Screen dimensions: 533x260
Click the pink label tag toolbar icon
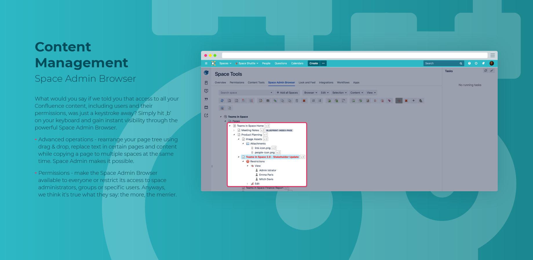389,101
